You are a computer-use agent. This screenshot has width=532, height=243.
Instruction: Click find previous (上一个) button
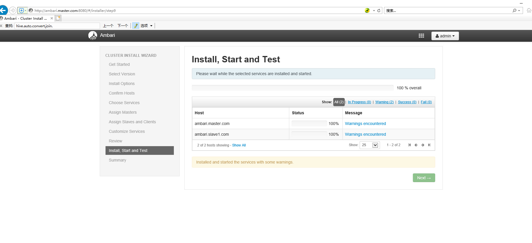[108, 26]
